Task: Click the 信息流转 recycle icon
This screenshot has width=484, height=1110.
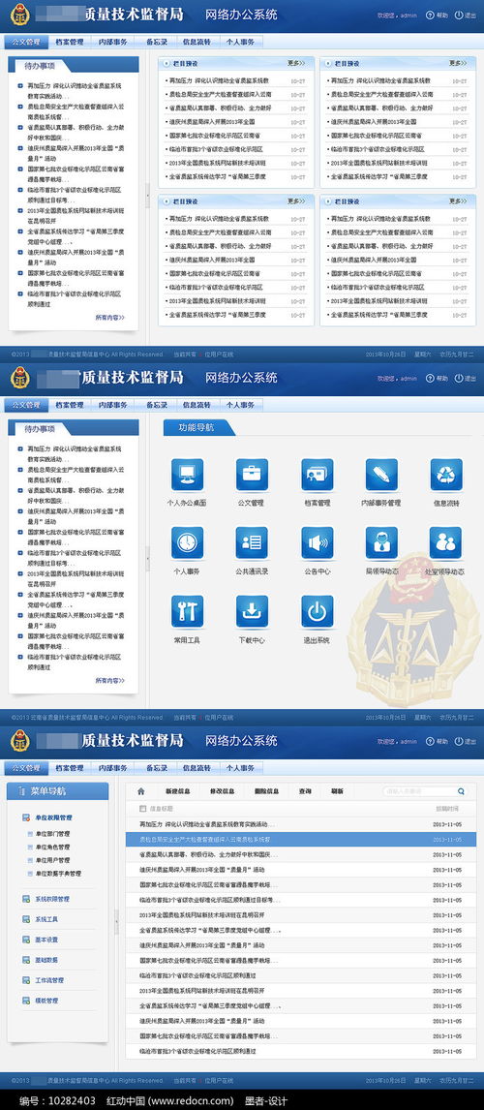Action: coord(446,475)
